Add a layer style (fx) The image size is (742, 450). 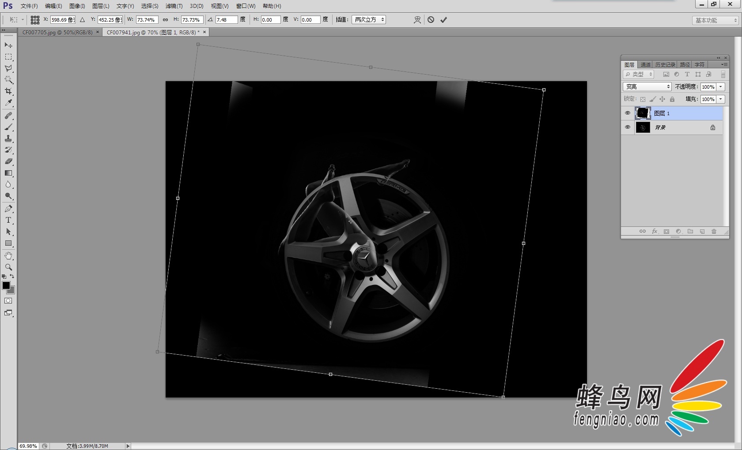[x=655, y=232]
